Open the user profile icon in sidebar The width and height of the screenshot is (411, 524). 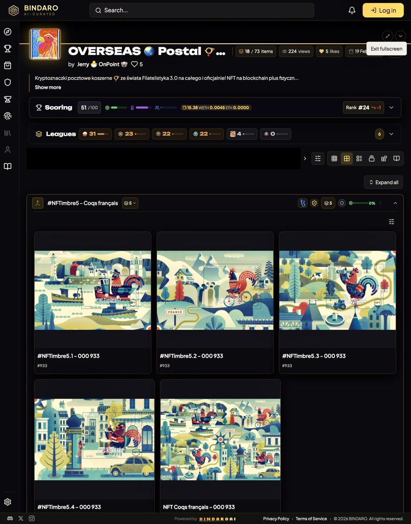(7, 150)
